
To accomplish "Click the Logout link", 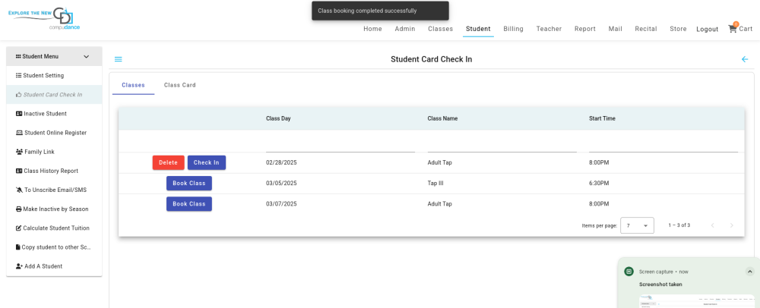I will tap(707, 29).
